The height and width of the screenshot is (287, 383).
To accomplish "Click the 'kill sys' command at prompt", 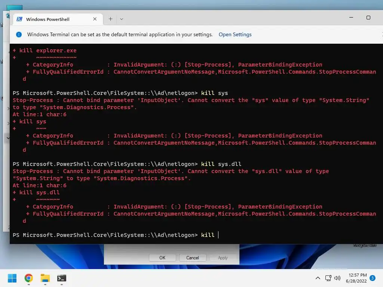I will [214, 93].
